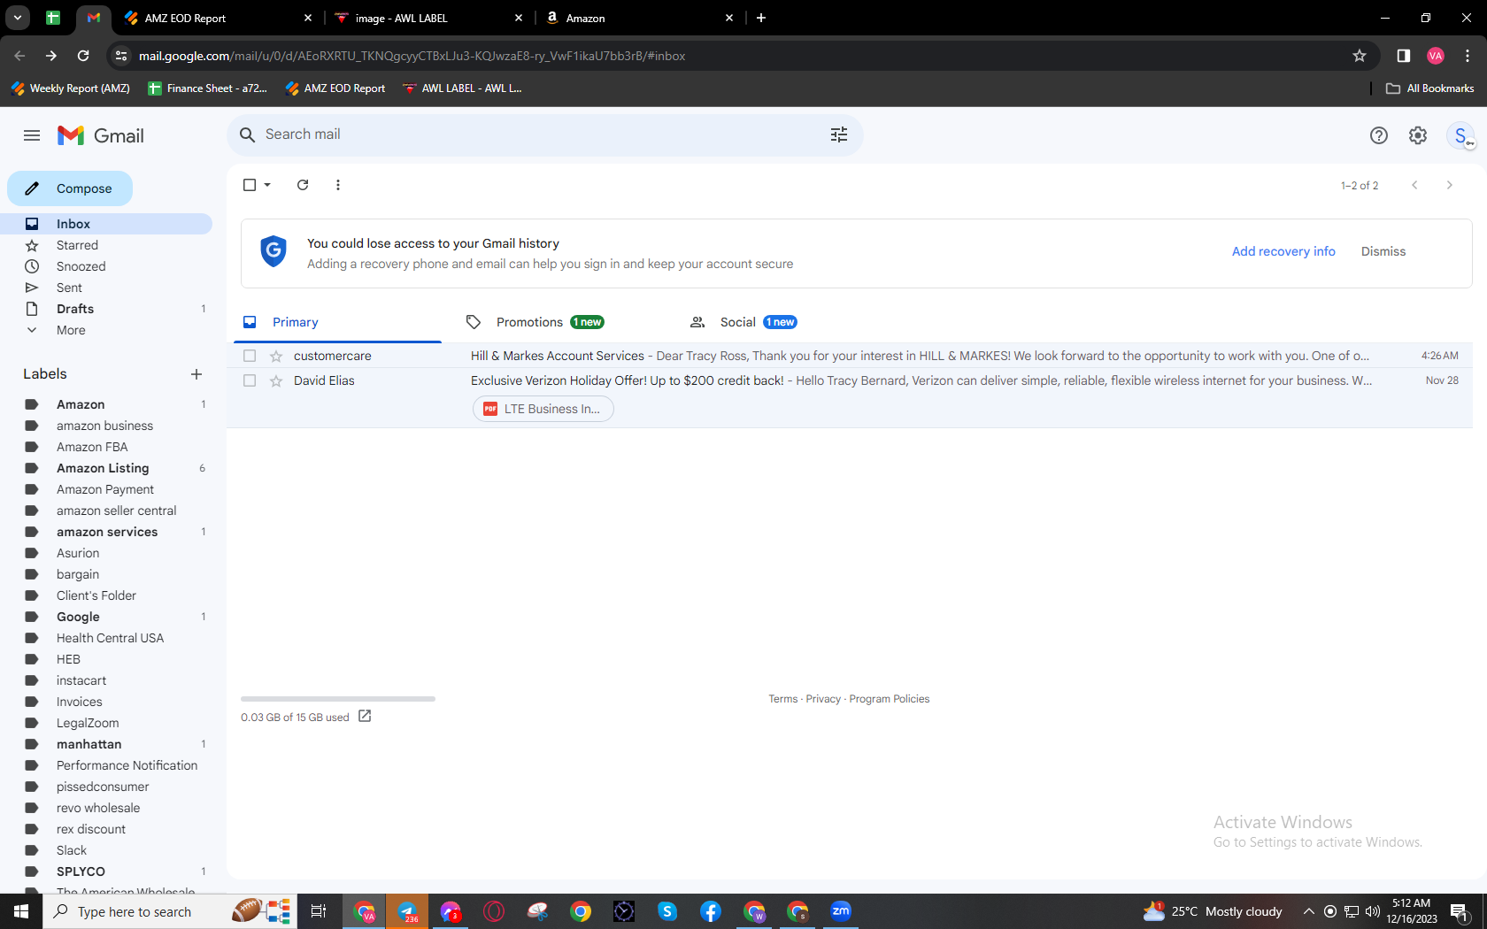Star the customercare email
The image size is (1487, 929).
pos(276,356)
